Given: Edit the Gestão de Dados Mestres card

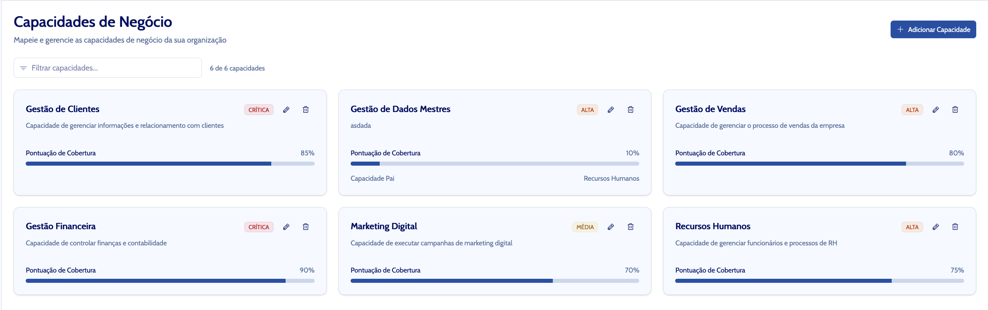Looking at the screenshot, I should (611, 110).
